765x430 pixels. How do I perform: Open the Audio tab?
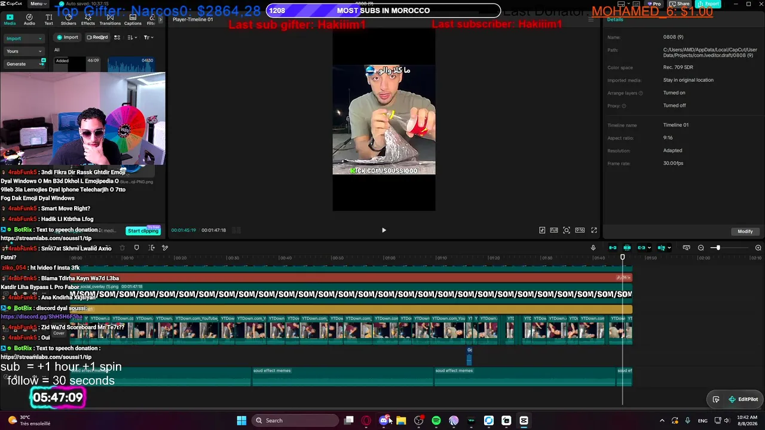pos(29,20)
